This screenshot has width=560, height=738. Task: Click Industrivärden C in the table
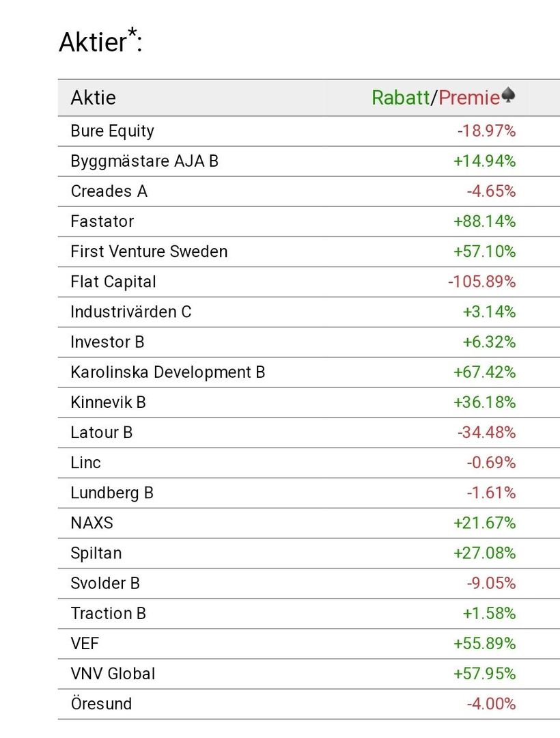[131, 312]
